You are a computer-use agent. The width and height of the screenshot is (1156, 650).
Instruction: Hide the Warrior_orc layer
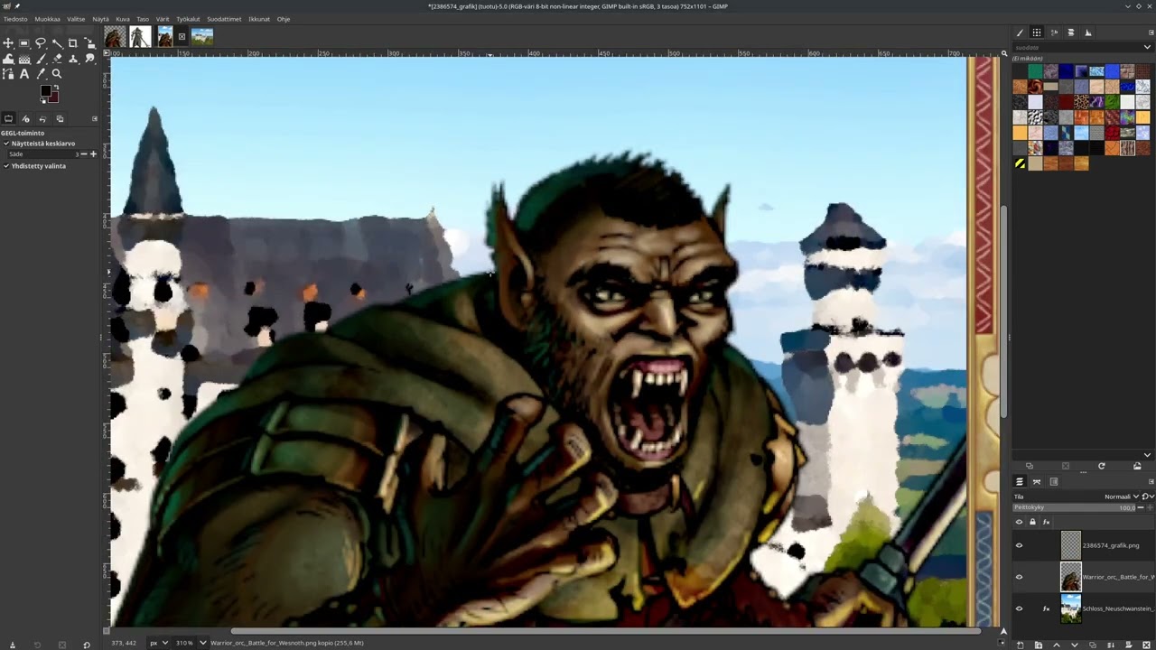(x=1019, y=577)
